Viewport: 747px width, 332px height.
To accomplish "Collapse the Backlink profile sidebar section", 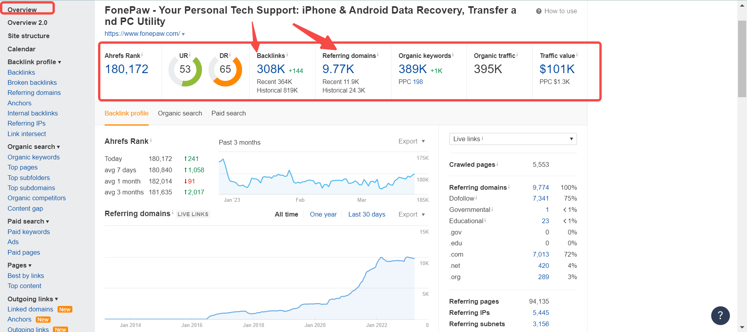I will [x=34, y=62].
